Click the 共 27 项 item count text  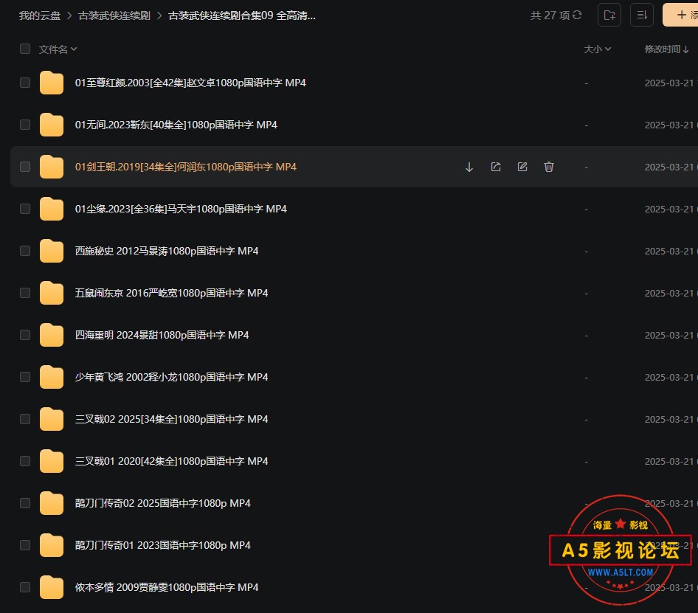(550, 15)
